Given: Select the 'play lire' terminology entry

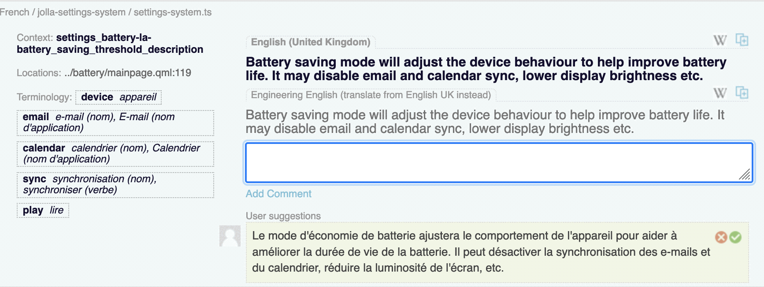Looking at the screenshot, I should (x=43, y=210).
